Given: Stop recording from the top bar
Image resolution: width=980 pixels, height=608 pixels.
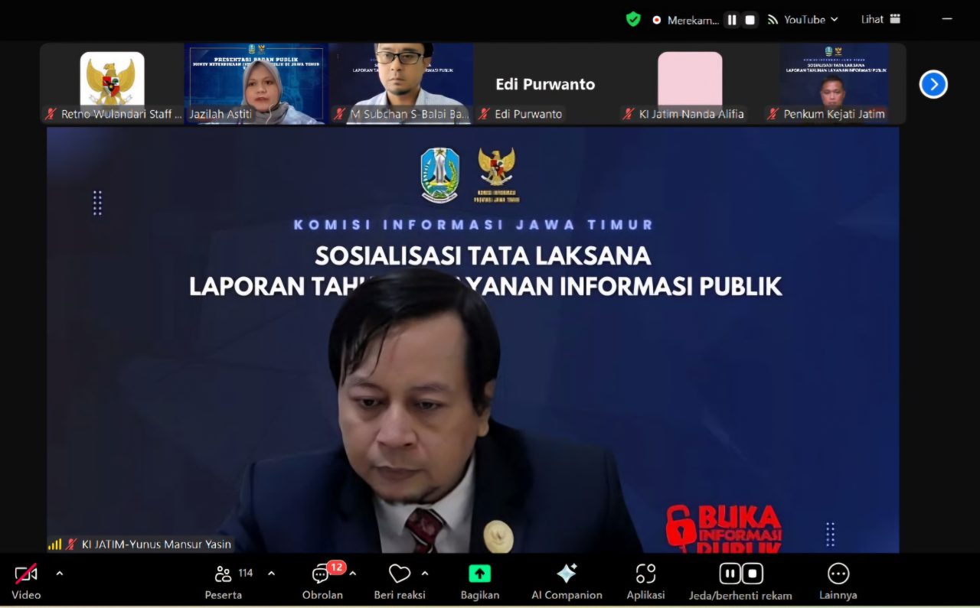Looking at the screenshot, I should [x=750, y=20].
